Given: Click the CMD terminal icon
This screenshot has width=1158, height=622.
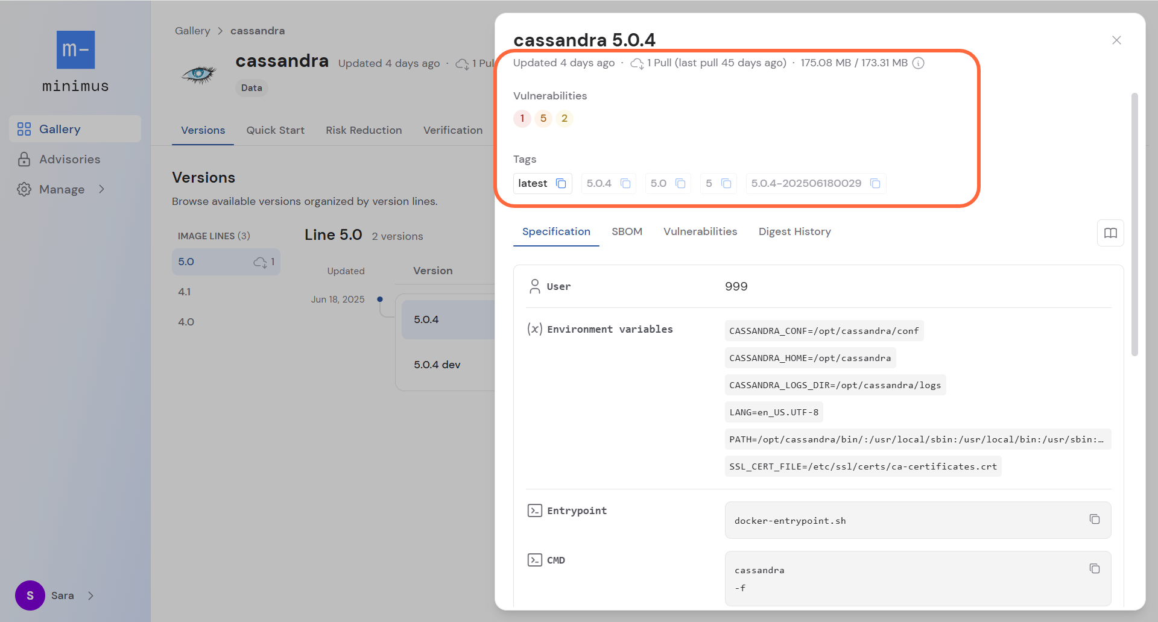Looking at the screenshot, I should [534, 560].
